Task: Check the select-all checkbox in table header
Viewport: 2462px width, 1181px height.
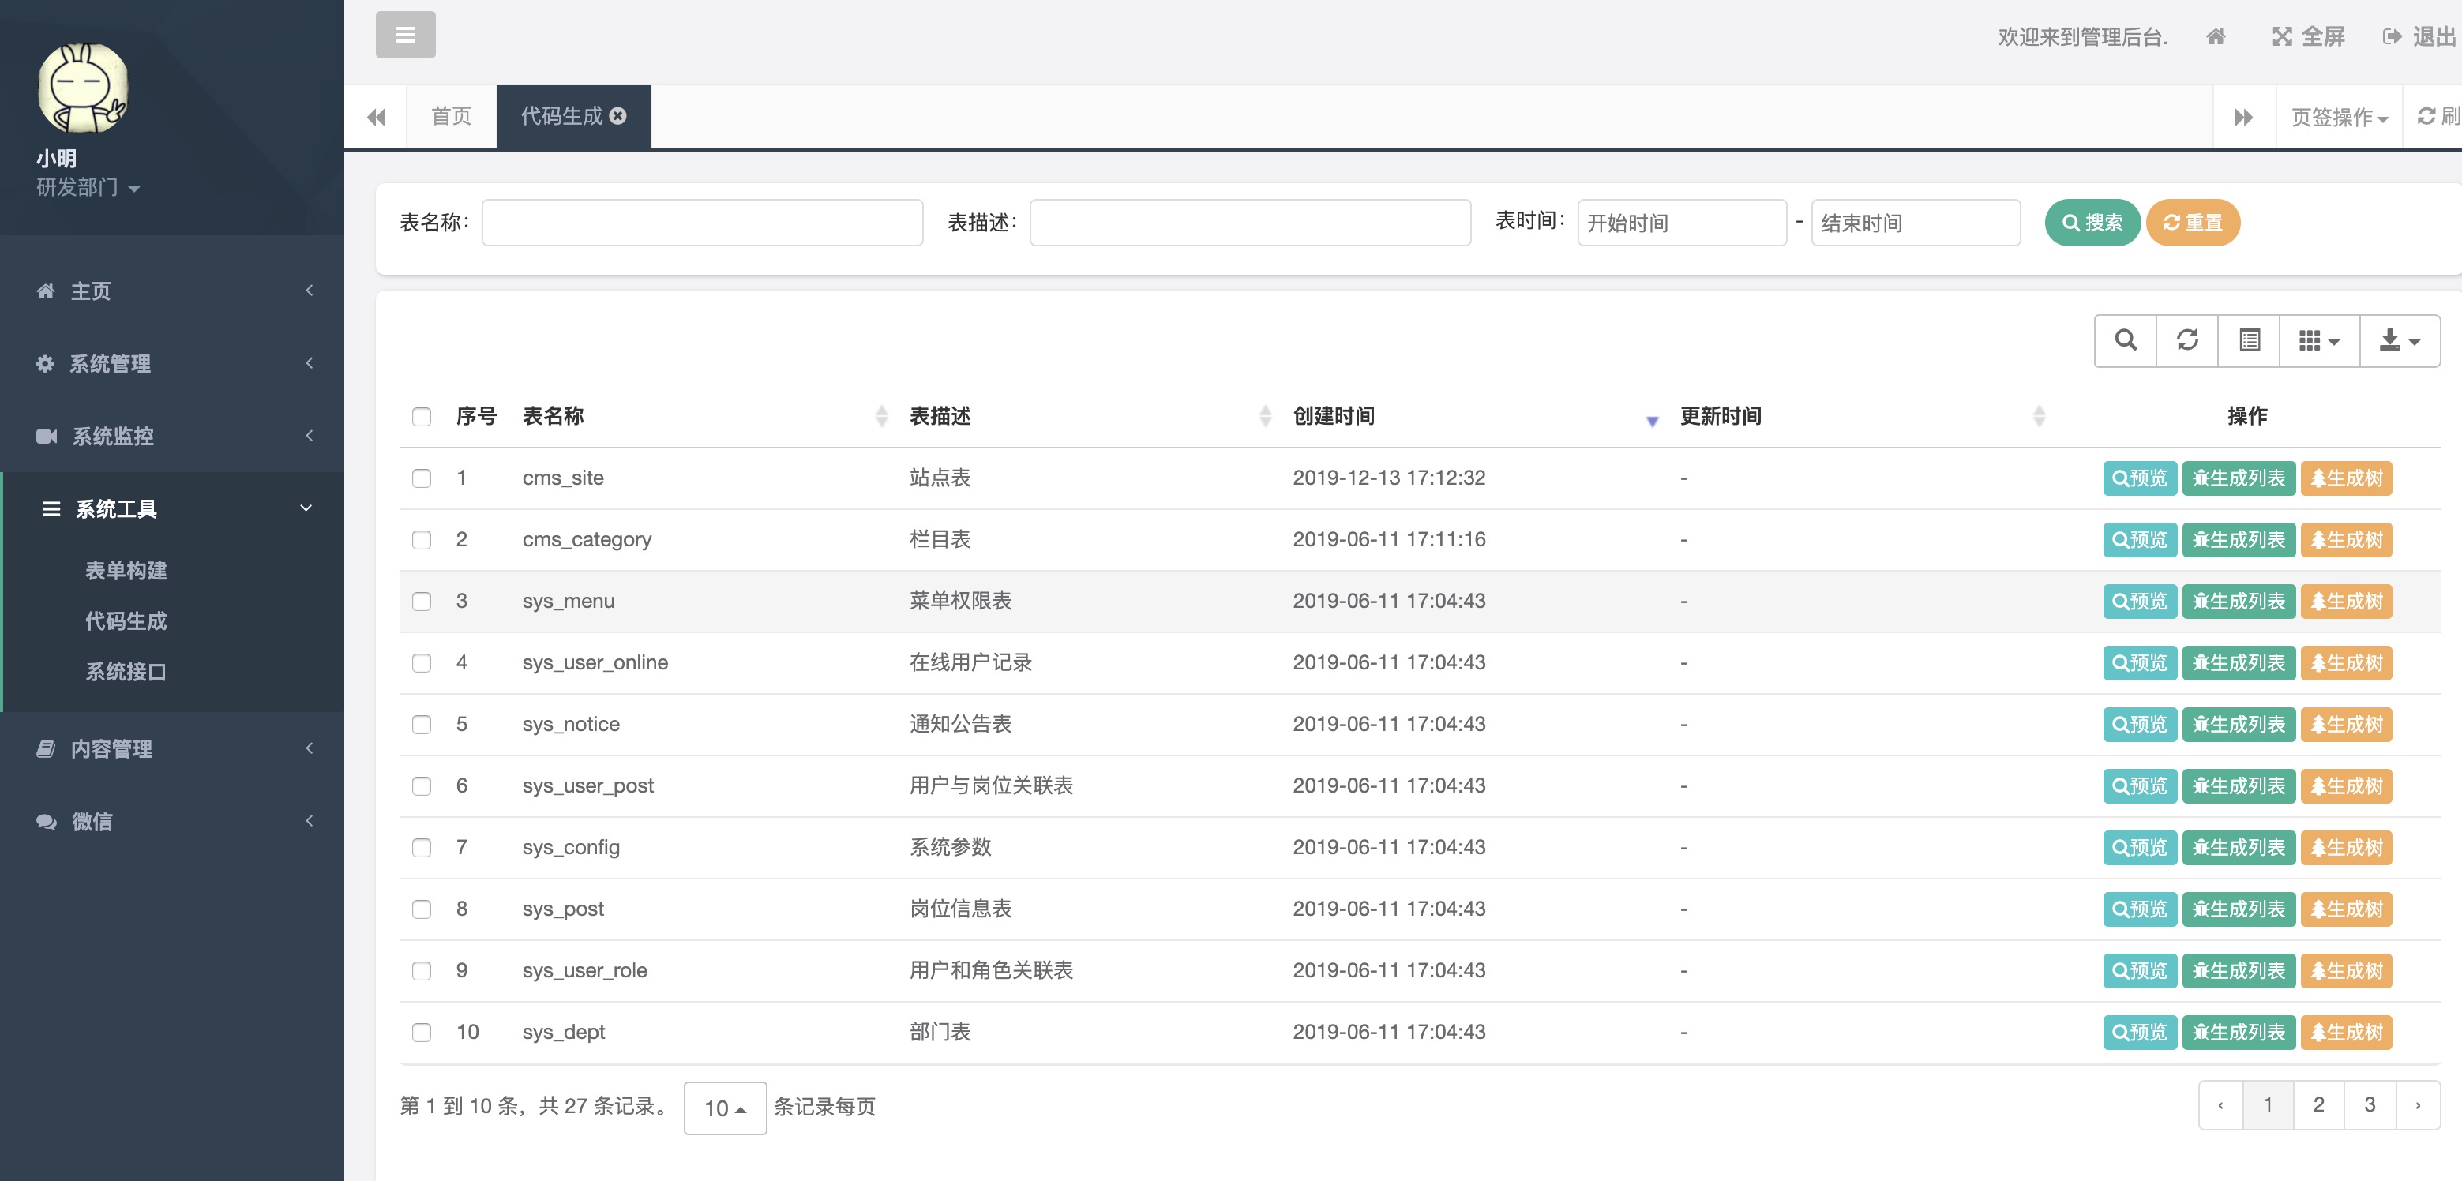Action: (x=422, y=417)
